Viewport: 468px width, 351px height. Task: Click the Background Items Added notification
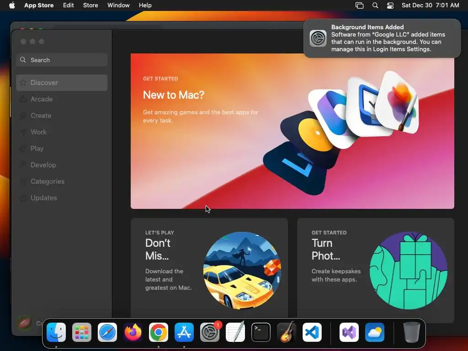382,38
